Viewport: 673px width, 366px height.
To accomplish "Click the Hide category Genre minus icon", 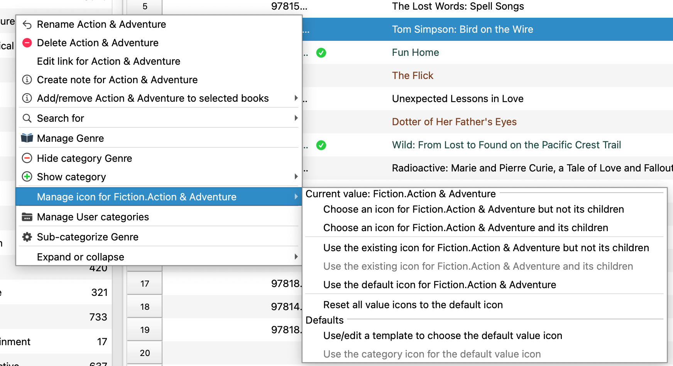I will [27, 158].
